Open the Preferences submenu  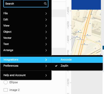(26, 66)
